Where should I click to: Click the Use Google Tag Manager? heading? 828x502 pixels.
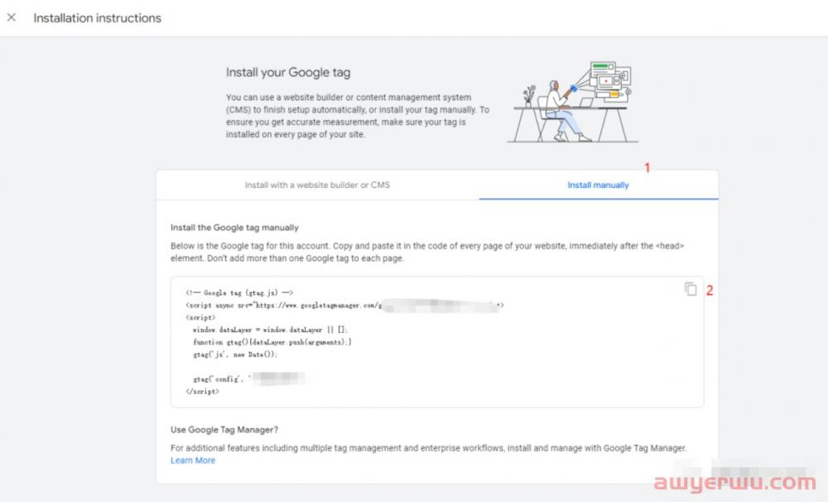click(x=224, y=430)
